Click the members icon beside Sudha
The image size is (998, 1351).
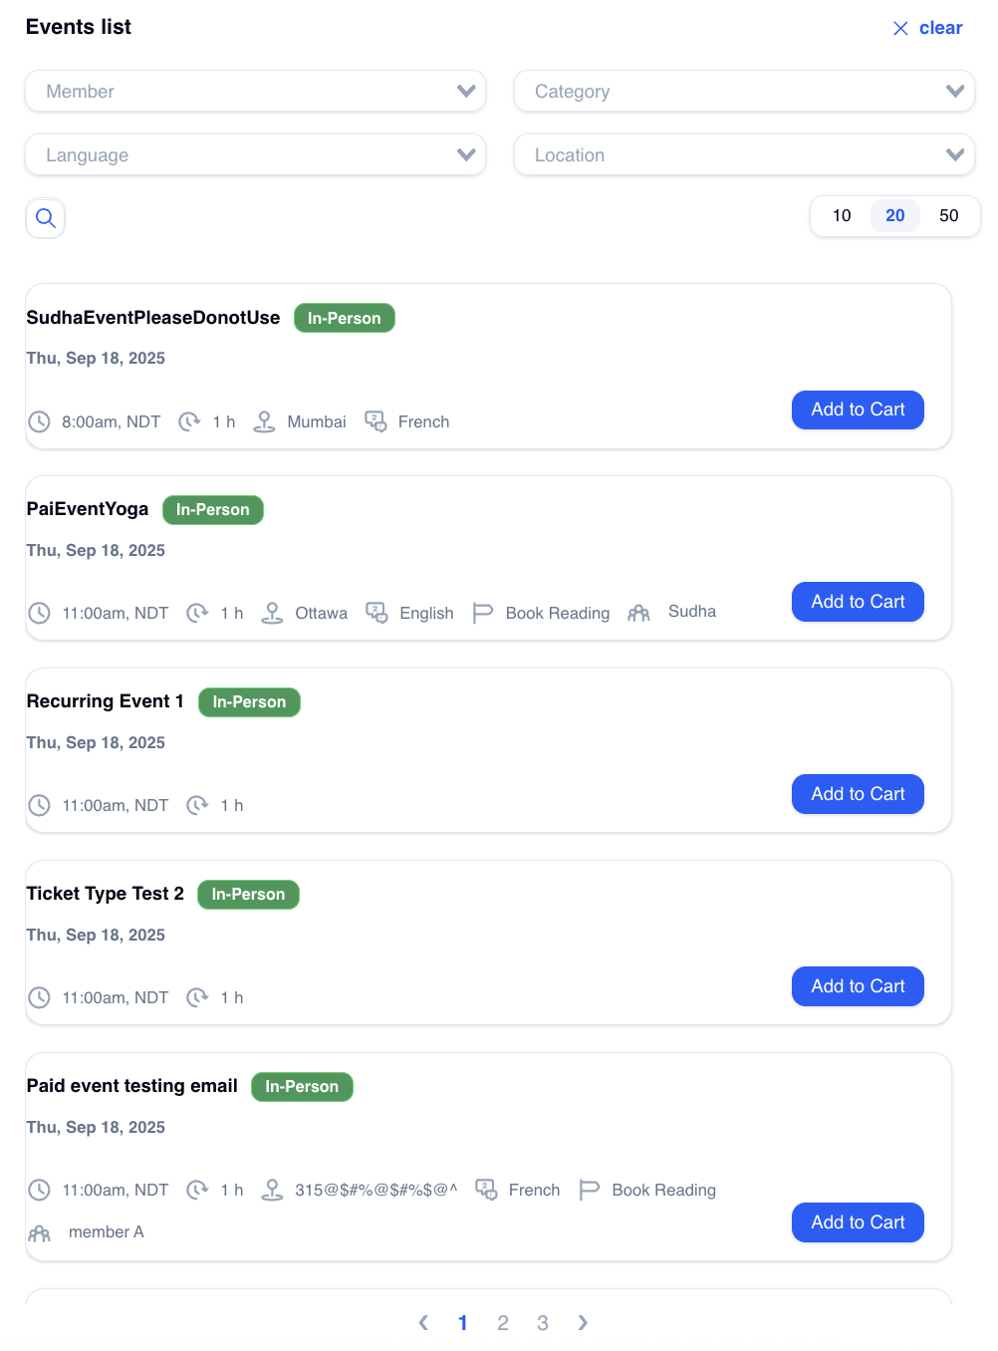[x=639, y=613]
